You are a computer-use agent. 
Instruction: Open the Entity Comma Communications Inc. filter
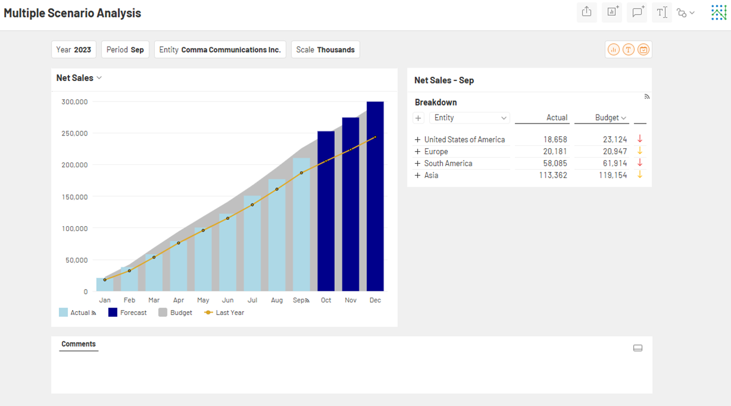[220, 50]
